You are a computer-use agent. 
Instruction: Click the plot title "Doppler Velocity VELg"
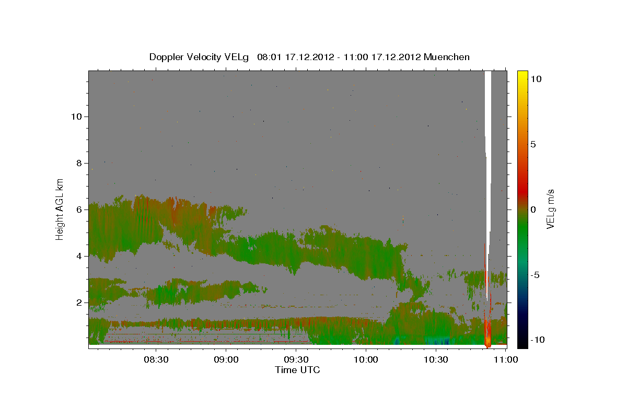pyautogui.click(x=200, y=57)
